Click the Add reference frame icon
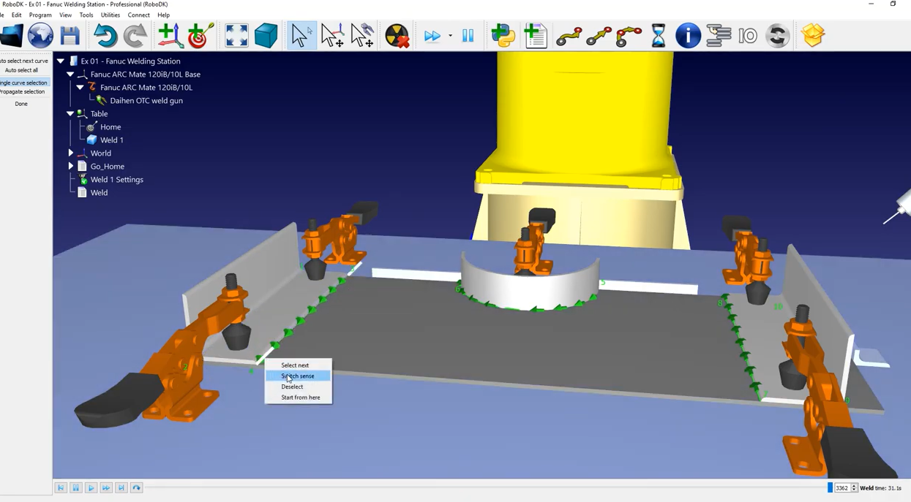Image resolution: width=911 pixels, height=502 pixels. (x=169, y=35)
